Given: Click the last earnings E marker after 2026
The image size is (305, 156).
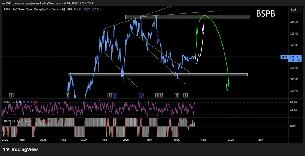Looking at the screenshot, I should (185, 95).
